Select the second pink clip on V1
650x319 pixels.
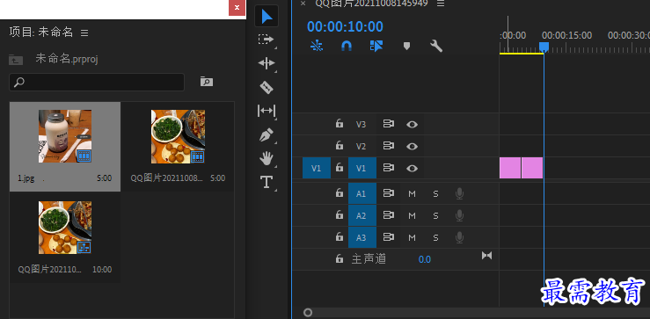point(532,168)
